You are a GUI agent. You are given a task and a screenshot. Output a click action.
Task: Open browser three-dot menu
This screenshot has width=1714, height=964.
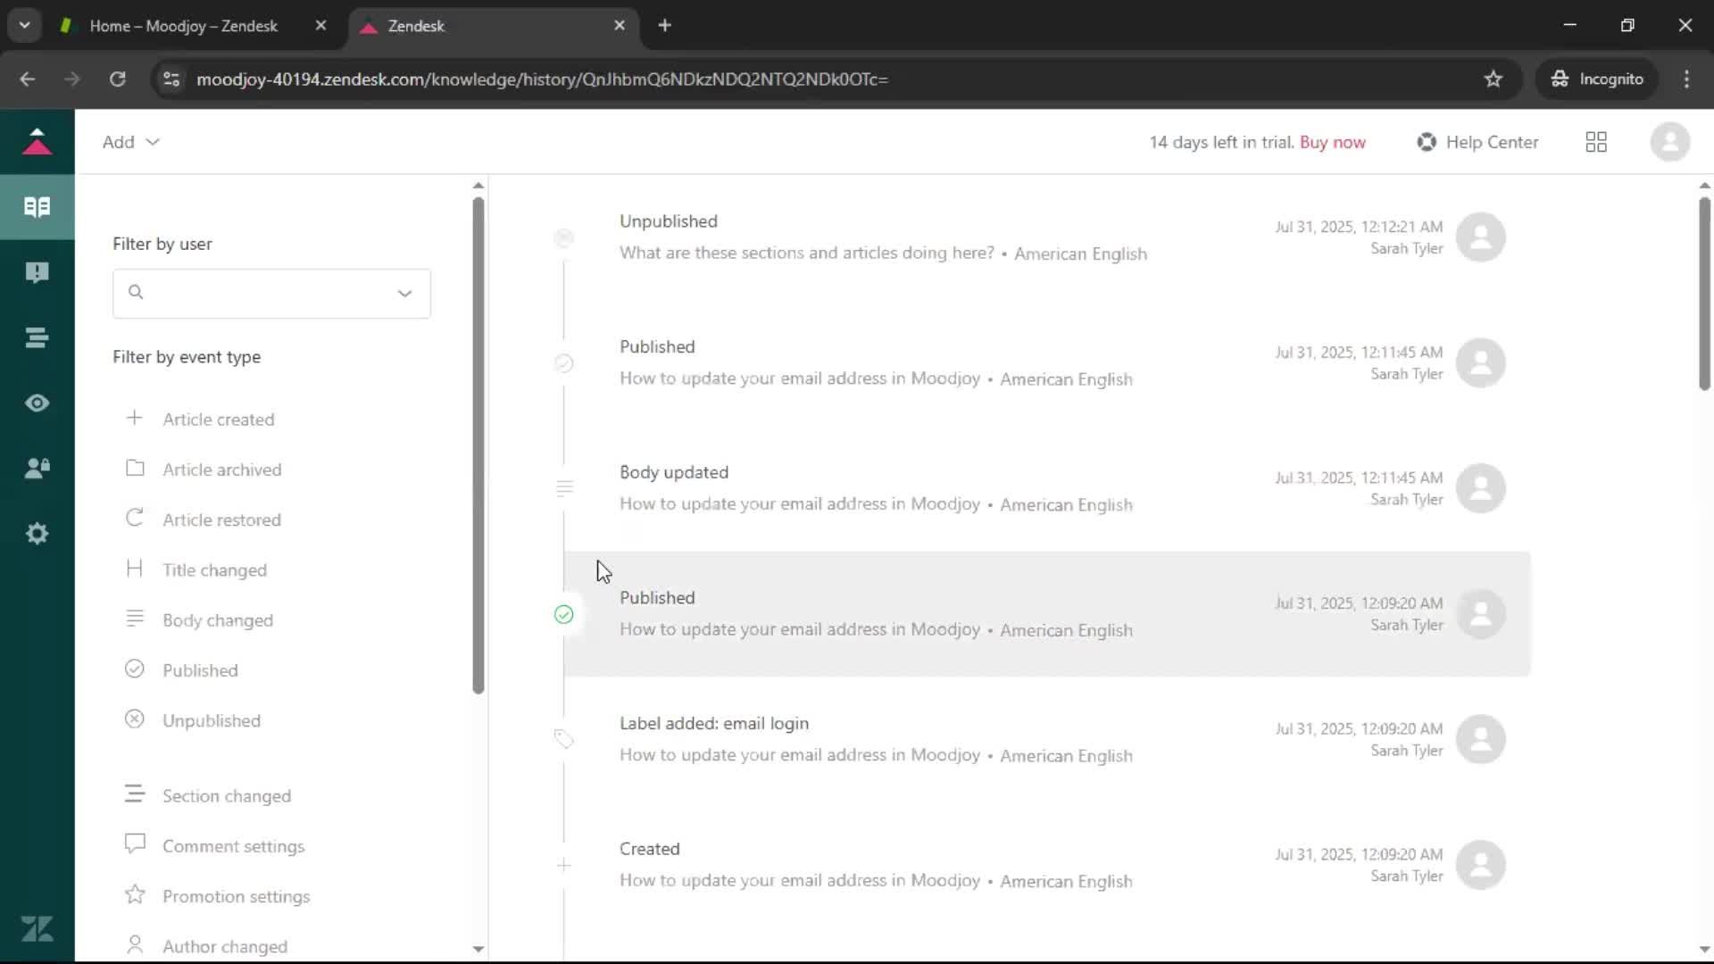pyautogui.click(x=1686, y=79)
